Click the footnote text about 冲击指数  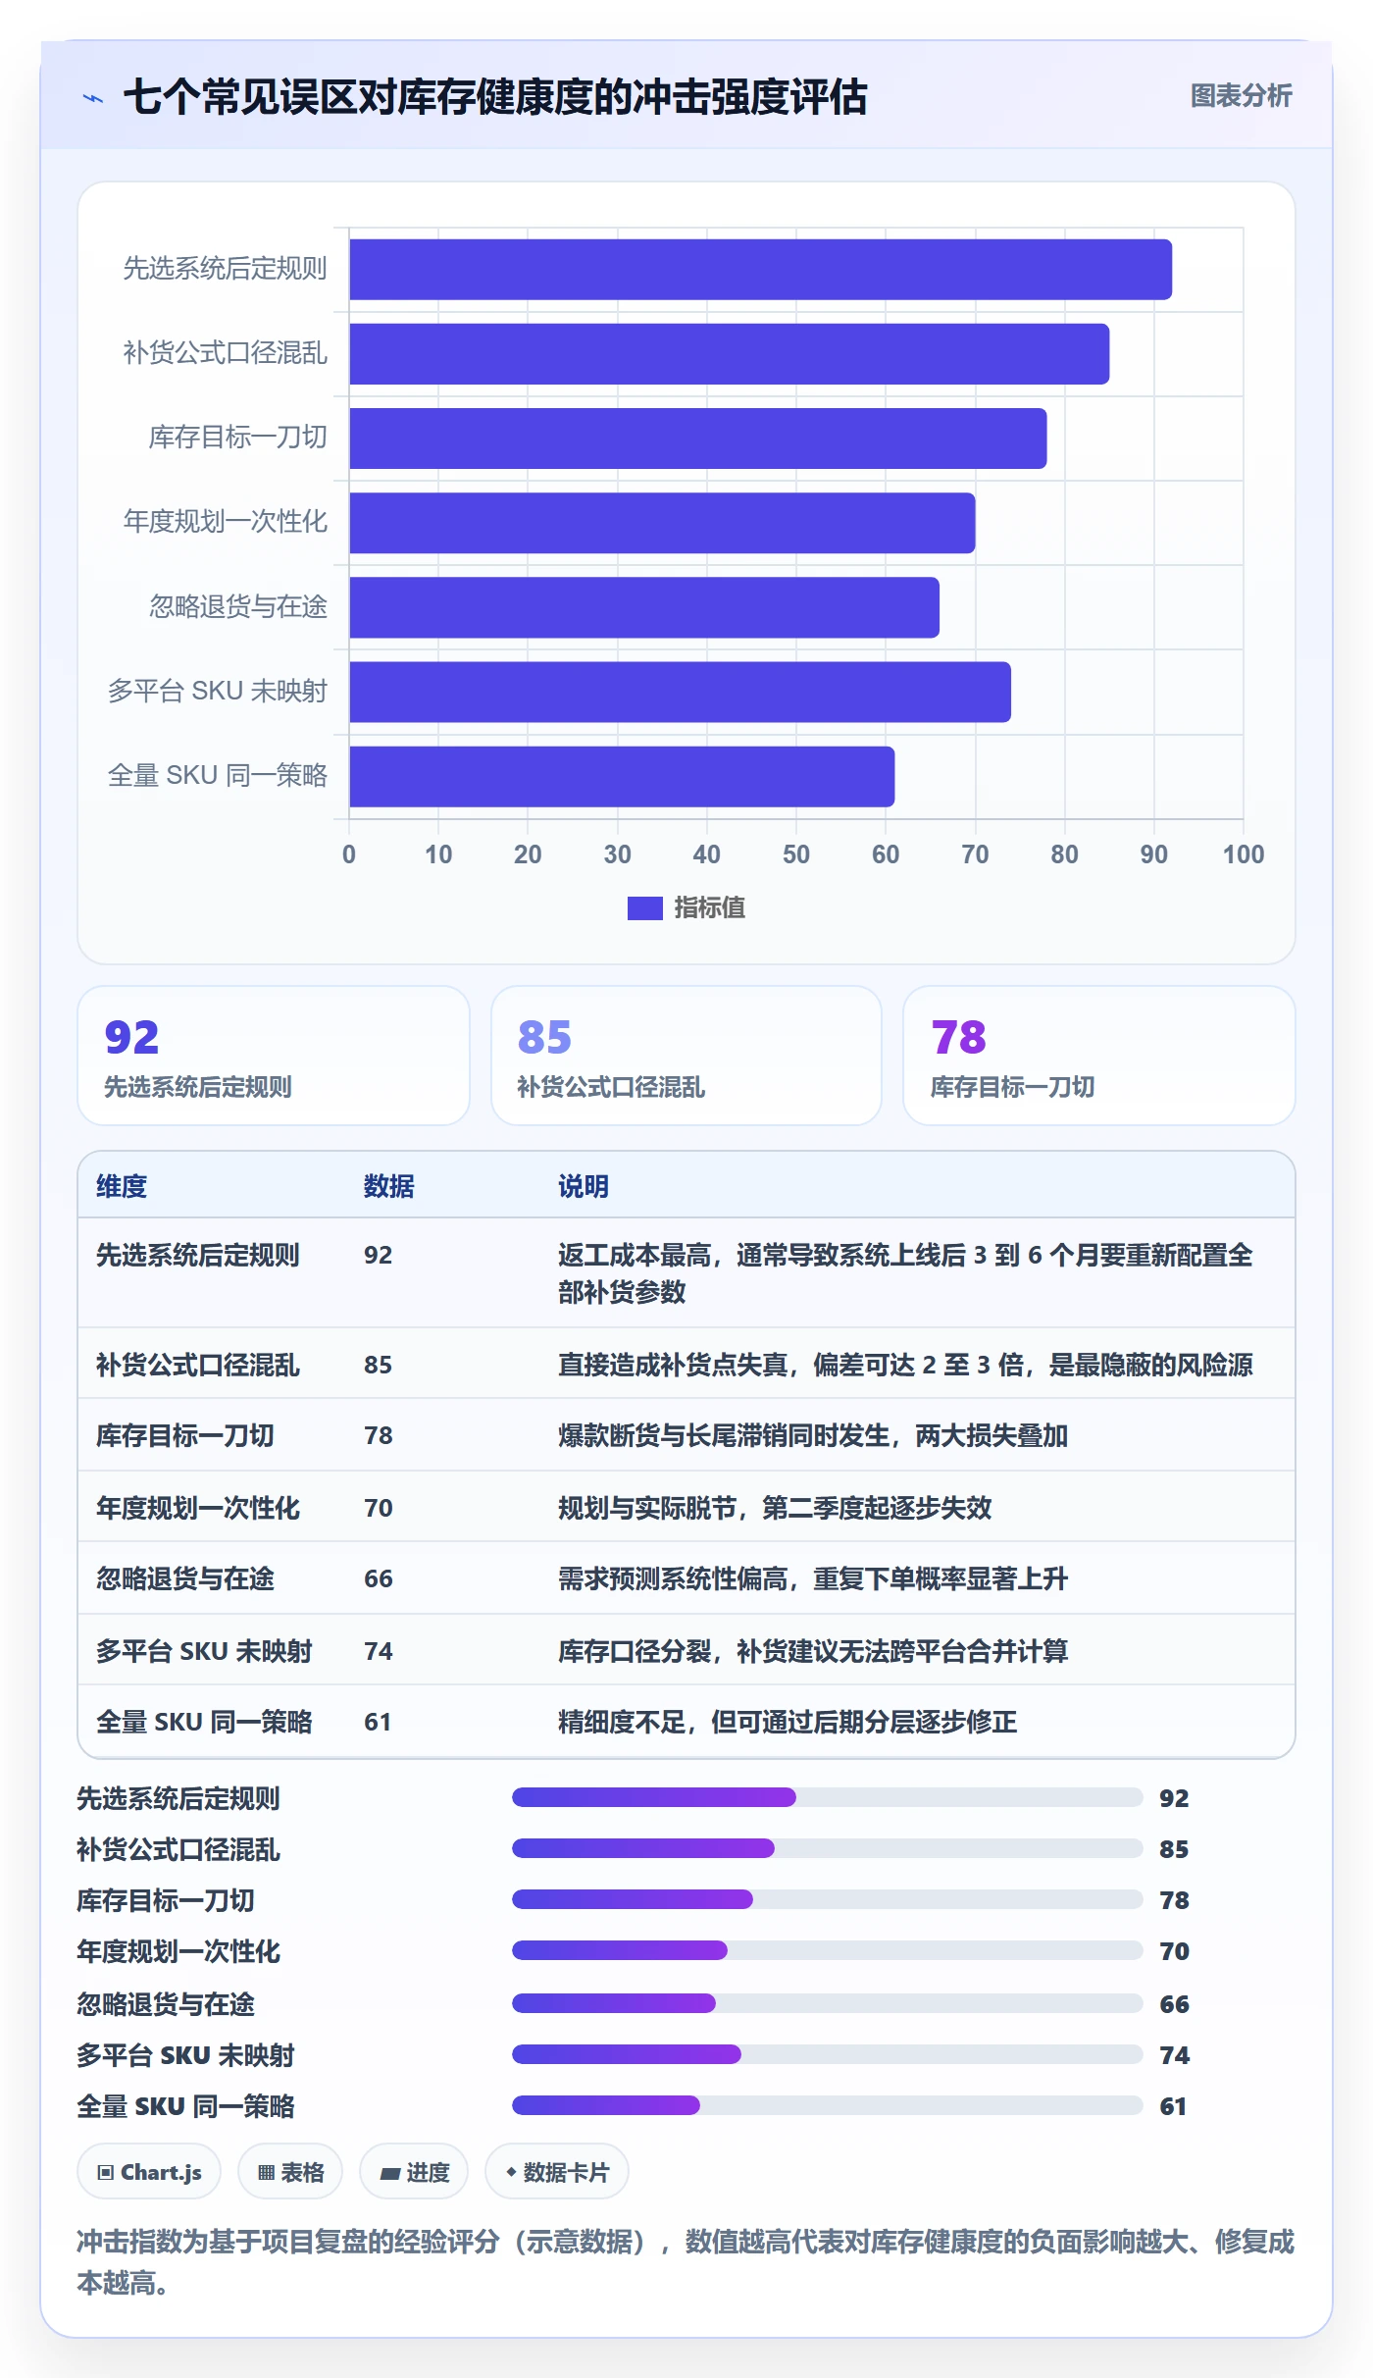[686, 2262]
